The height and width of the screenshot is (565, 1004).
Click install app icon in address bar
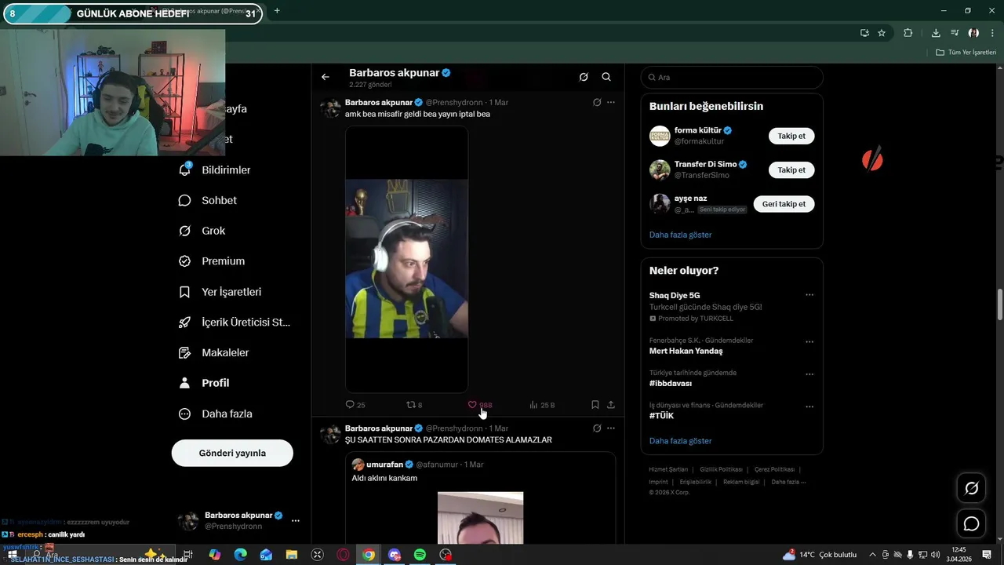(864, 33)
